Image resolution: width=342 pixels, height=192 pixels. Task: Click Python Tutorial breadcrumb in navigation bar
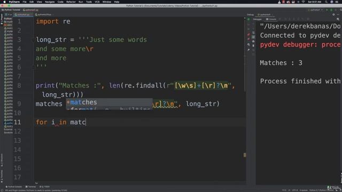click(11, 10)
